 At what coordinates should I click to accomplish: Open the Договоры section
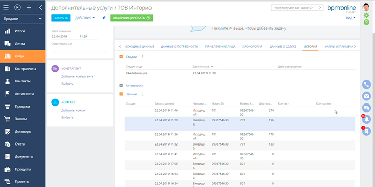pyautogui.click(x=23, y=132)
